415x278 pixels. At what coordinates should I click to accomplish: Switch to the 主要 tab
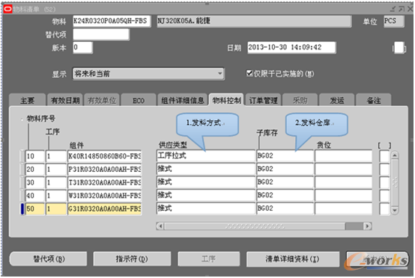(27, 100)
